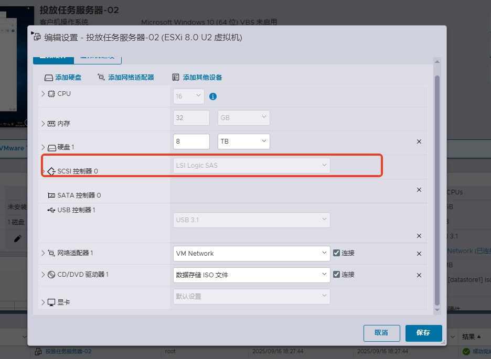Click the VM icon beside 投放任务服务器-02 in the task list
491x359 pixels.
point(38,352)
